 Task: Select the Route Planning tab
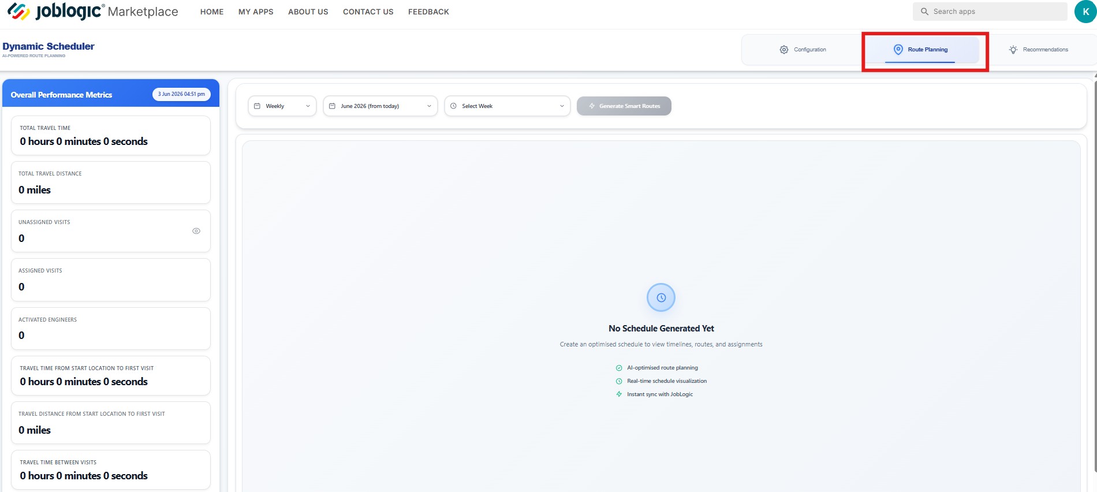click(921, 50)
